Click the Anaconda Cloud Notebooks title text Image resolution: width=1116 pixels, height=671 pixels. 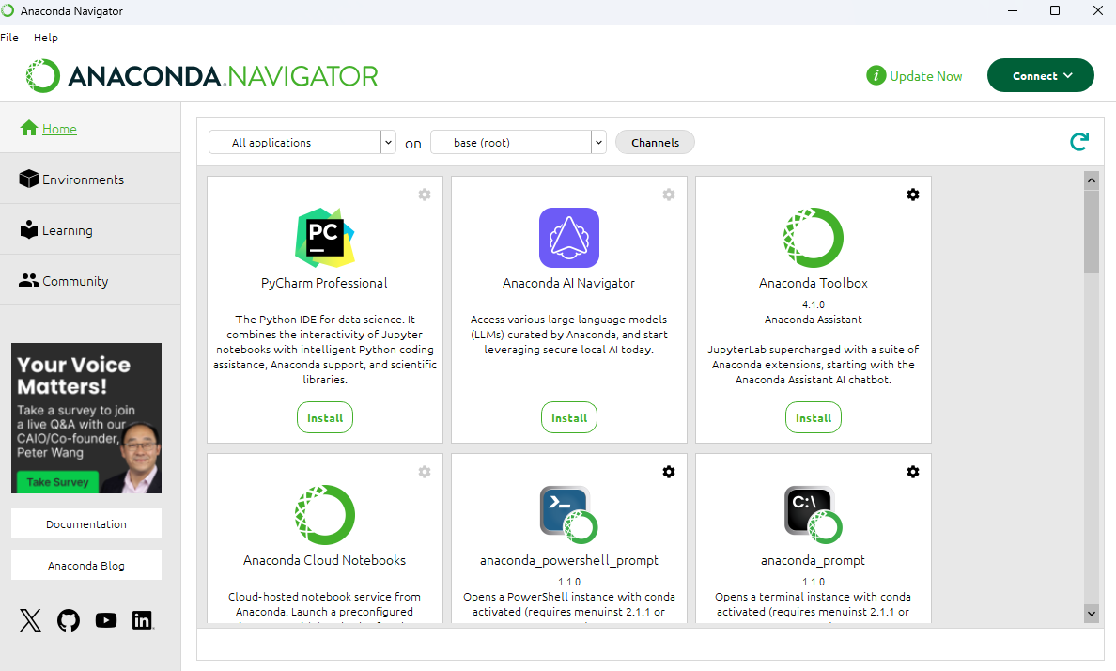(x=324, y=560)
